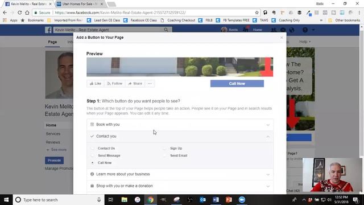This screenshot has height=205, width=364.
Task: Open Other bookmarks folder
Action: point(344,20)
